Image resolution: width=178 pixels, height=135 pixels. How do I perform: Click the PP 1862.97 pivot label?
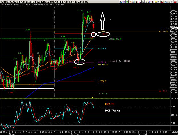102,62
